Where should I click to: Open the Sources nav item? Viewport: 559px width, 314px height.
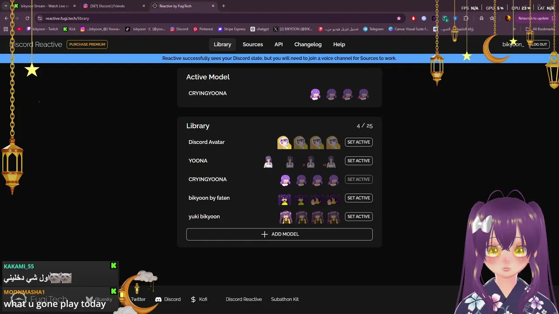253,44
